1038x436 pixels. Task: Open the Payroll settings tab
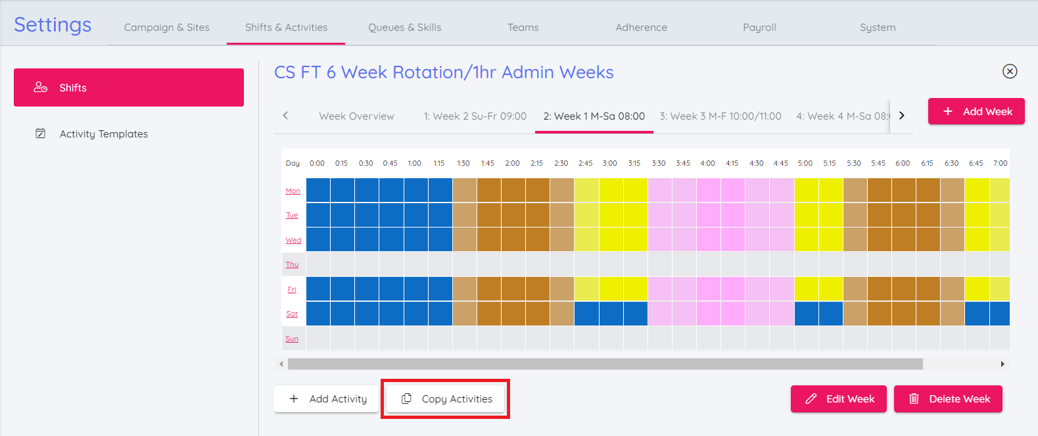759,28
